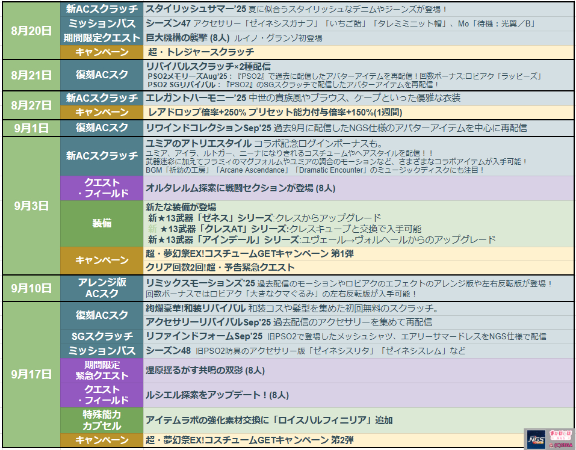This screenshot has width=576, height=450.
Task: Click the "8月21日" date cell
Action: pyautogui.click(x=31, y=75)
